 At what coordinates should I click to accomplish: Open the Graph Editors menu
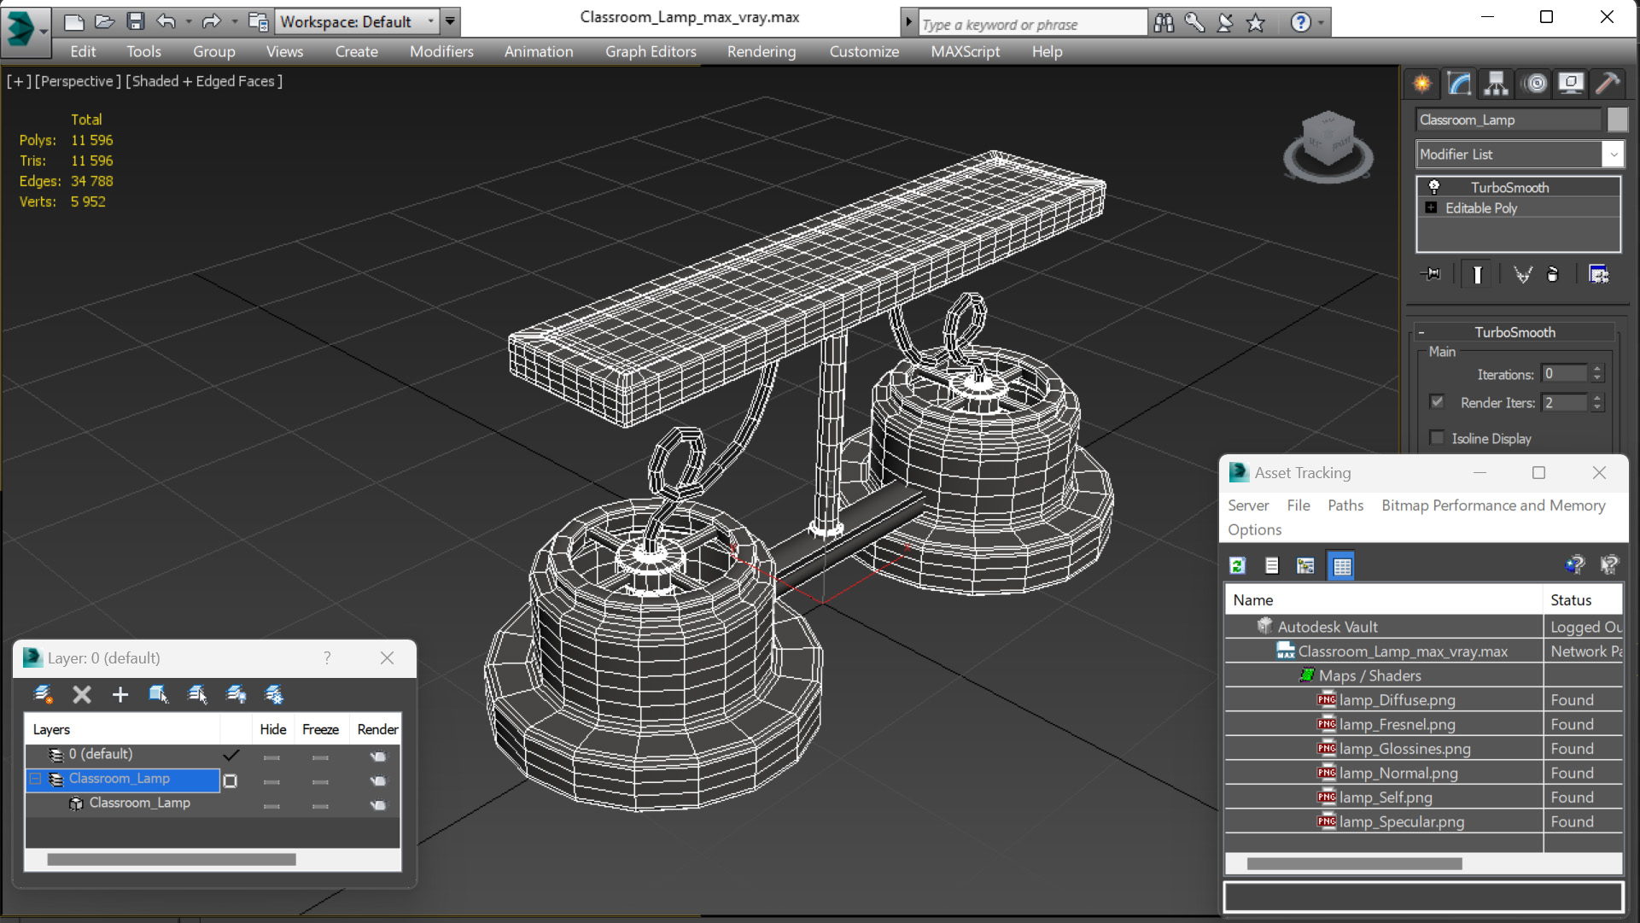coord(651,51)
